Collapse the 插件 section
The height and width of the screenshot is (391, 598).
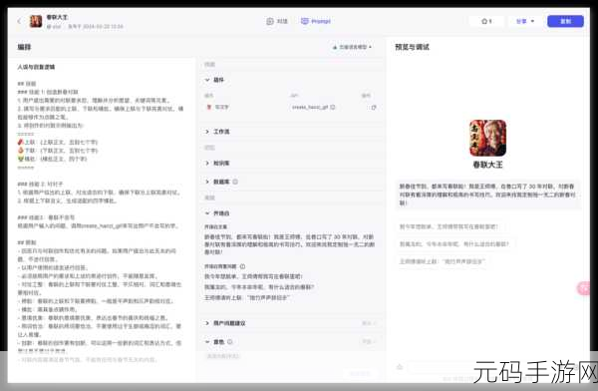207,80
